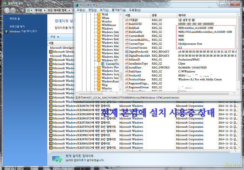Click the BuildGUID string value icon
The image size is (244, 170).
[127, 24]
